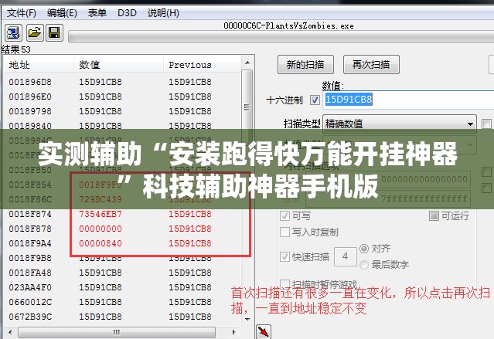Click the horizontal scrollbar left arrow
This screenshot has width=494, height=339.
(10, 332)
